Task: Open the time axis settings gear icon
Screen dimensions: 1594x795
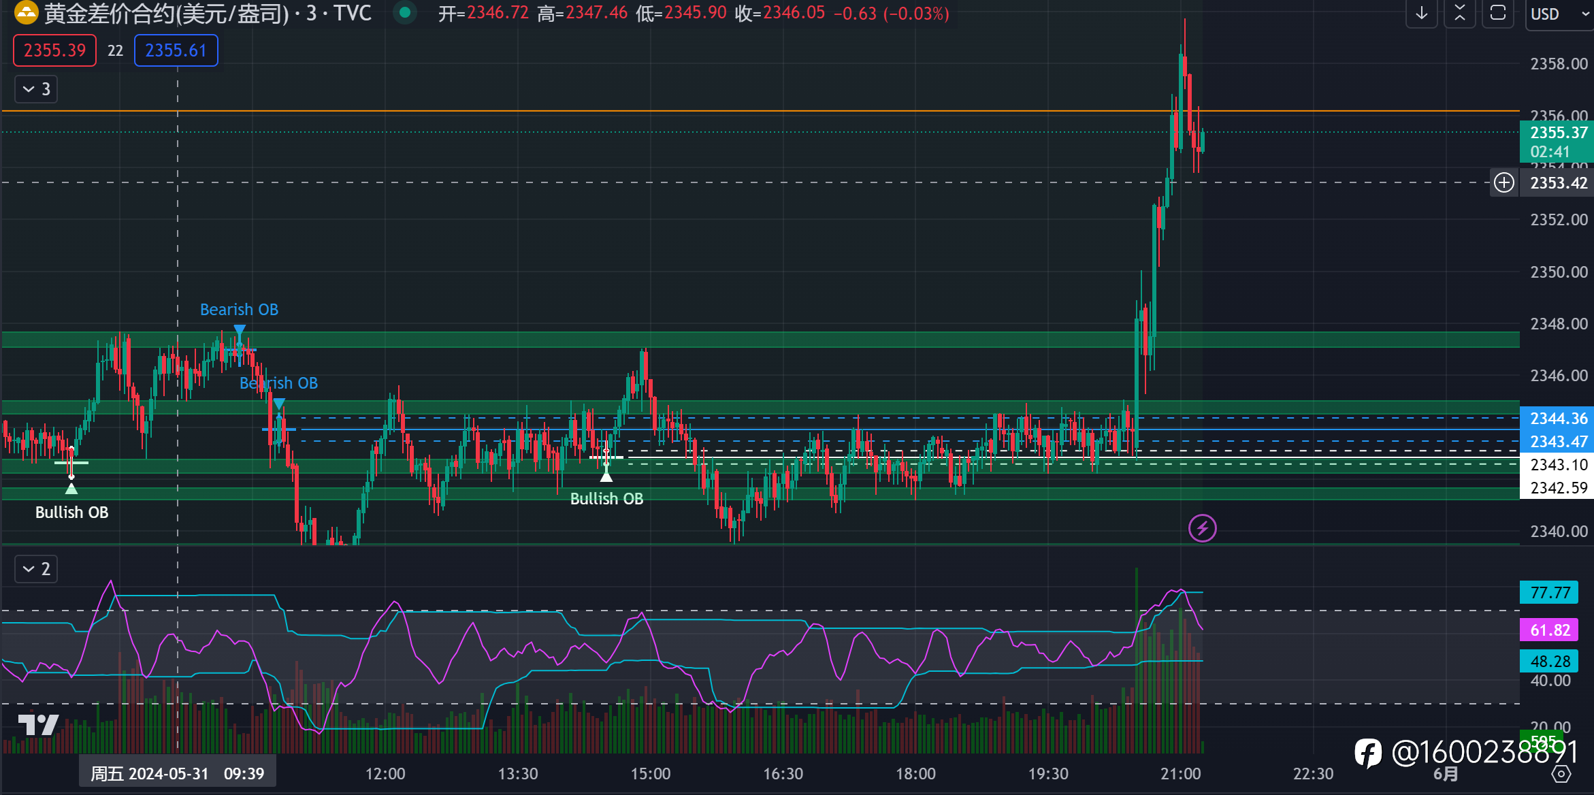Action: pyautogui.click(x=1561, y=775)
